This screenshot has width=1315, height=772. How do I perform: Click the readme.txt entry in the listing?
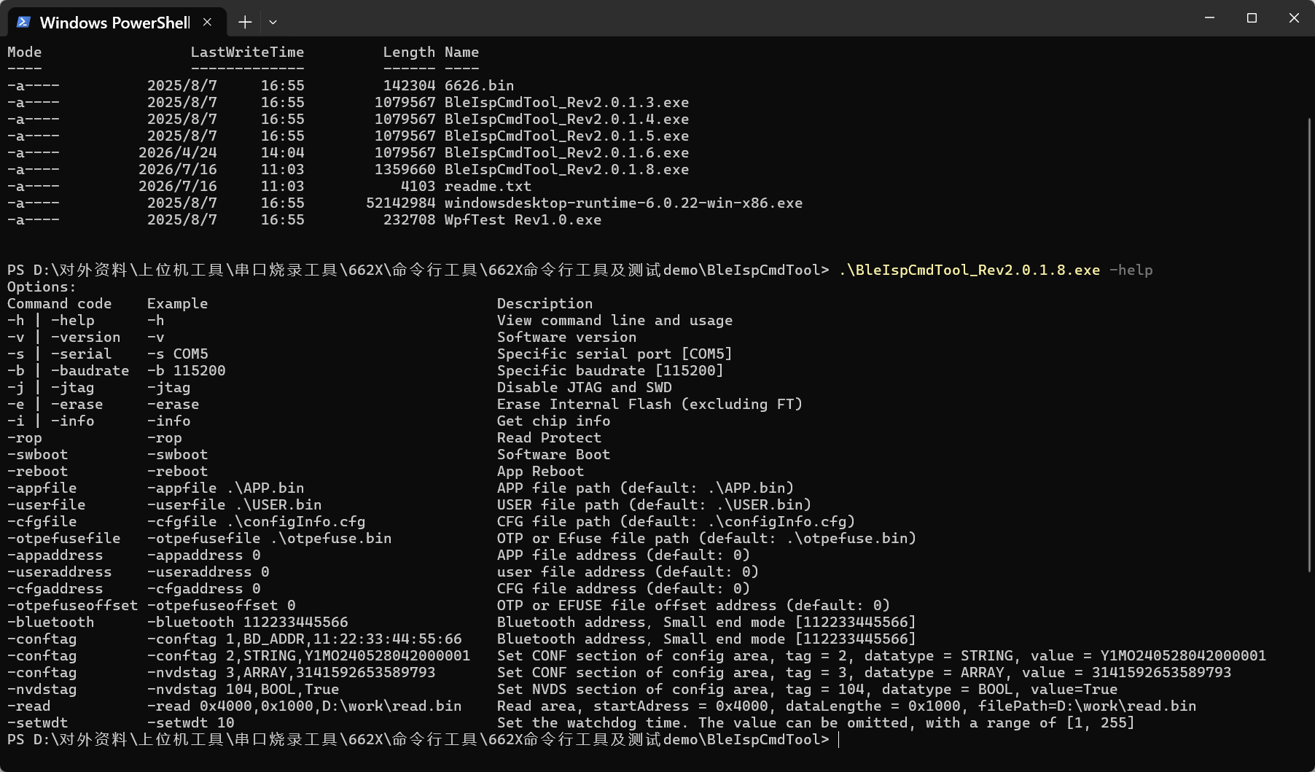click(x=488, y=186)
